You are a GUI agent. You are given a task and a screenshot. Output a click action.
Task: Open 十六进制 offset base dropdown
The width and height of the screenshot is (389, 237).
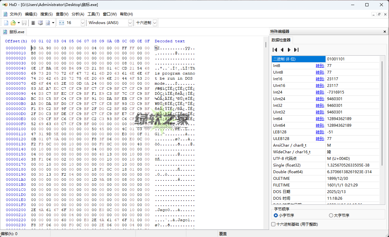155,23
